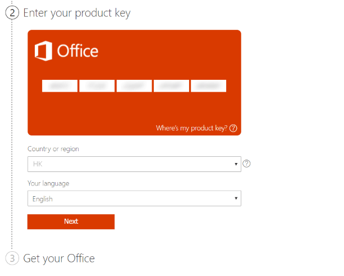Click the Enter your product key heading

pos(77,13)
